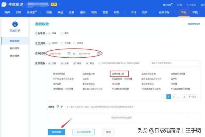Uncheck the 交易 indicator checkbox
Screen dimensions: 205x137
coord(62,63)
